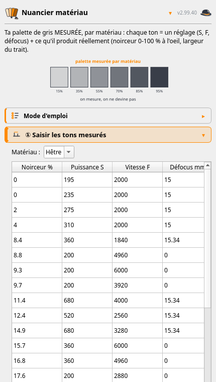
Task: Click the bowler hat icon at top right
Action: [206, 13]
